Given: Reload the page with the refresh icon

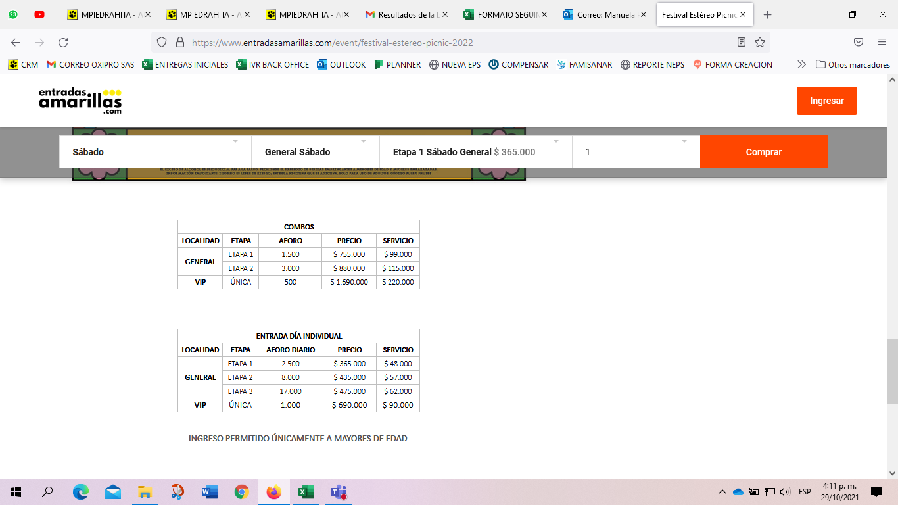Looking at the screenshot, I should click(63, 42).
